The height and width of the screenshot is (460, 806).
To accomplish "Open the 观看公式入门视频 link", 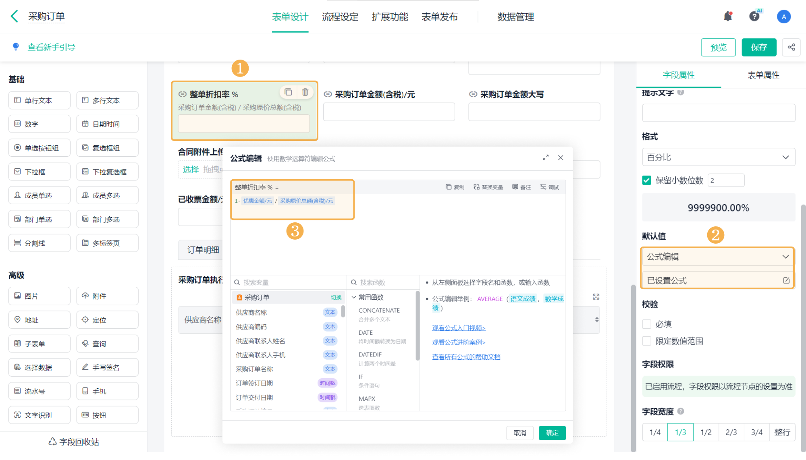I will (459, 328).
